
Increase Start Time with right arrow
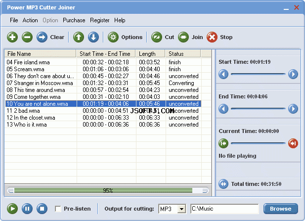pos(293,74)
